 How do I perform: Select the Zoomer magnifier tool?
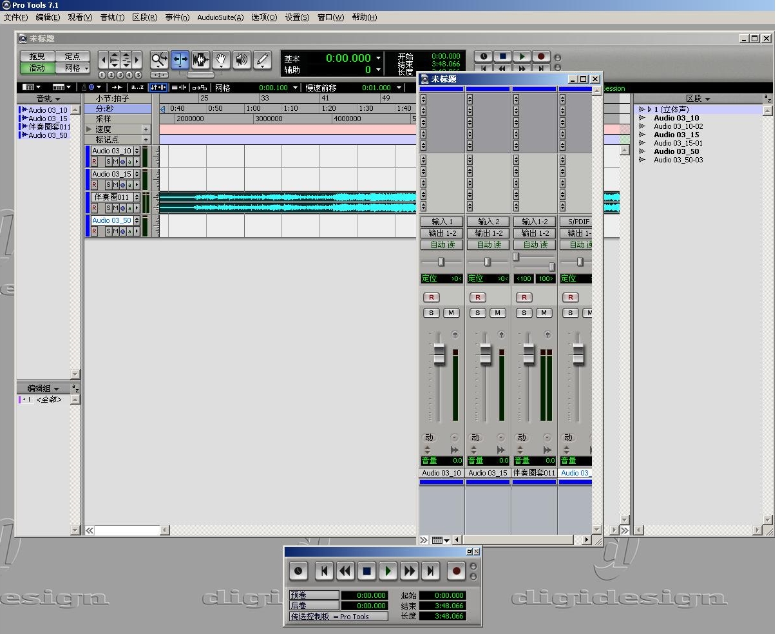[x=159, y=61]
